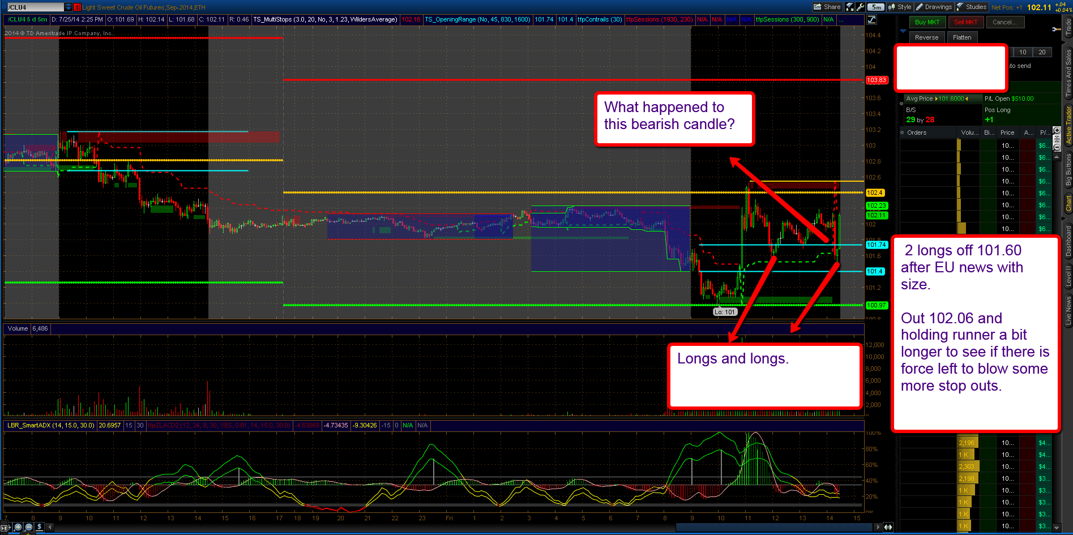This screenshot has height=535, width=1073.
Task: Click the Buy MKT button
Action: [927, 22]
